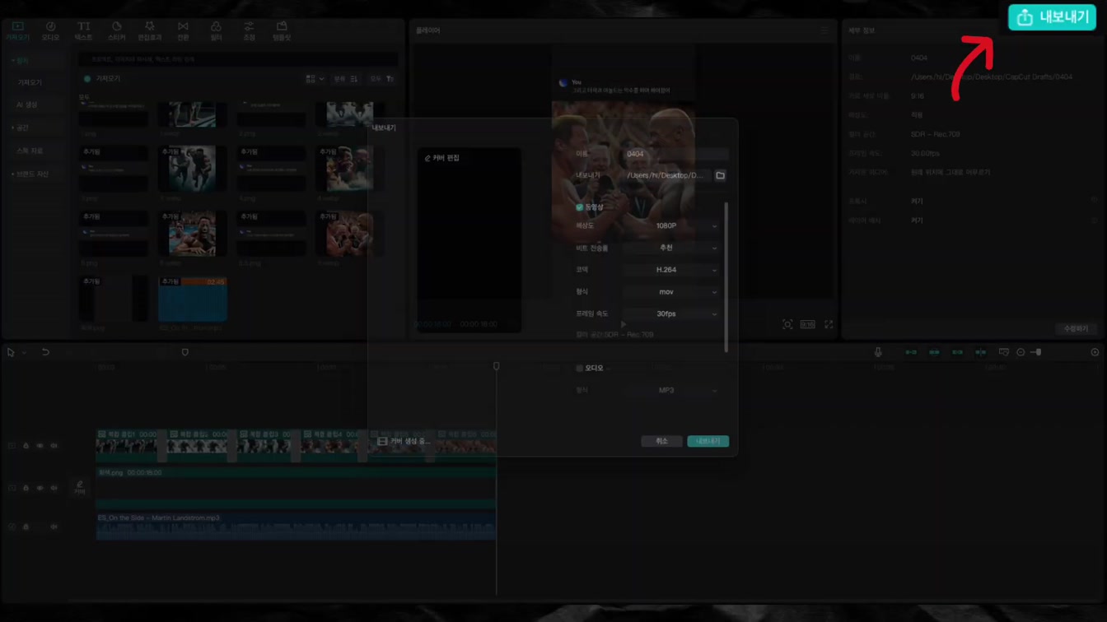
Task: Choose the timeline selection arrow tool
Action: pyautogui.click(x=11, y=352)
